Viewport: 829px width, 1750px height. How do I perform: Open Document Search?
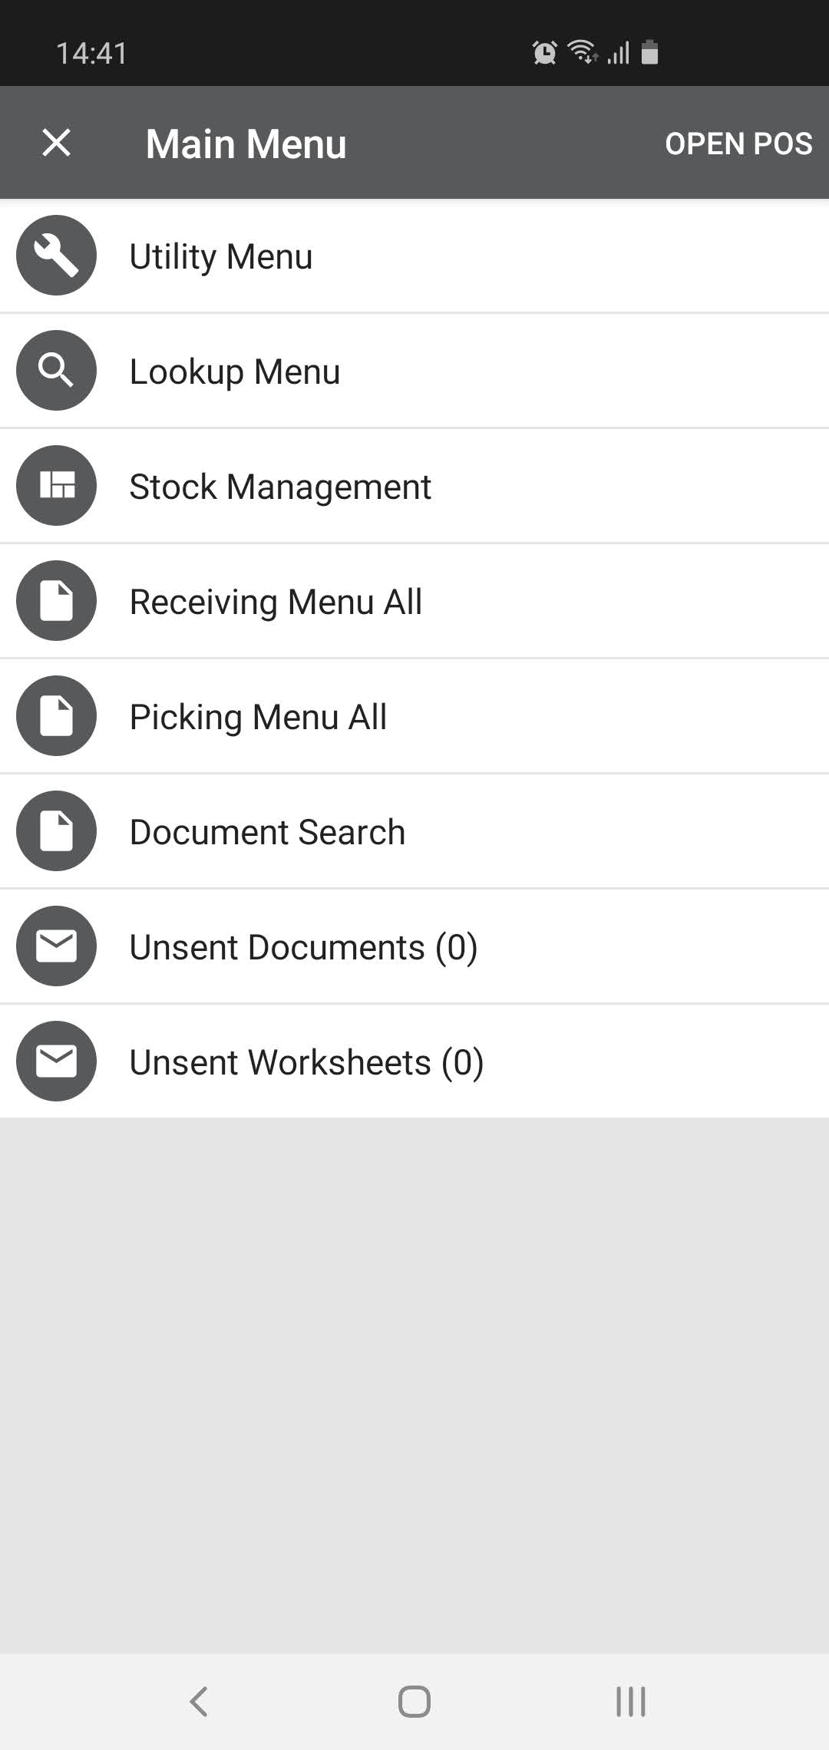pos(267,832)
